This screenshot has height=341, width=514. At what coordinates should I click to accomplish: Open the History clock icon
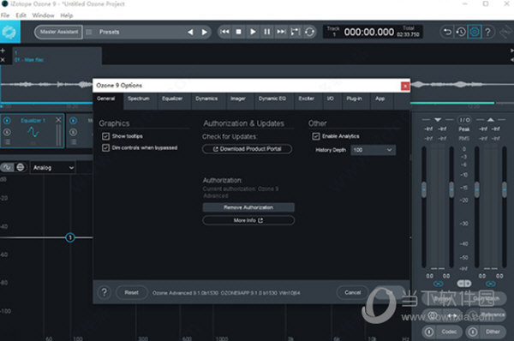click(x=461, y=32)
